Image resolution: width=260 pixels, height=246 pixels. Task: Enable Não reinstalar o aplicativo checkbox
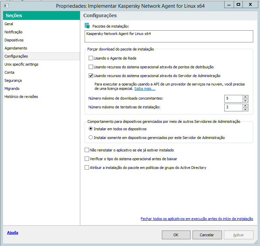[87, 150]
